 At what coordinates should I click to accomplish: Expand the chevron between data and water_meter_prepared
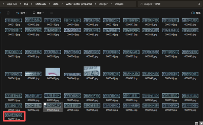pos(62,4)
